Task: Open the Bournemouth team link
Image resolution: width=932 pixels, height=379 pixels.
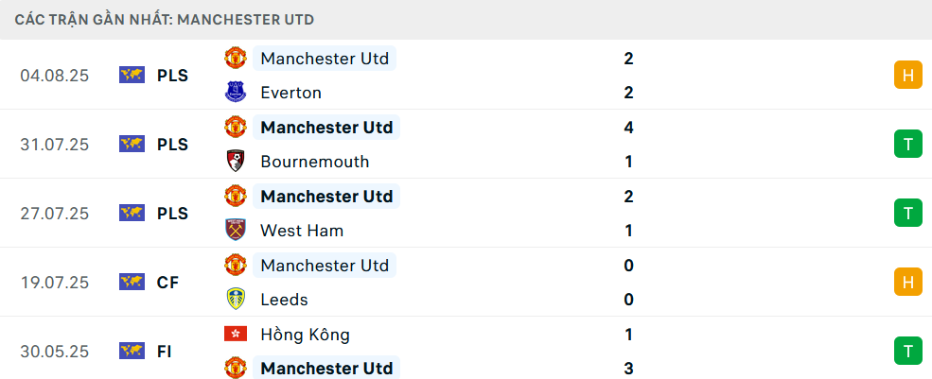Action: click(x=315, y=162)
